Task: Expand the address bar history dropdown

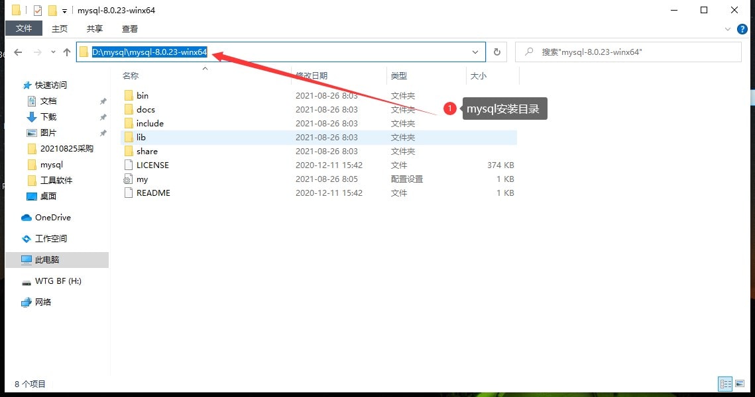Action: click(x=475, y=52)
